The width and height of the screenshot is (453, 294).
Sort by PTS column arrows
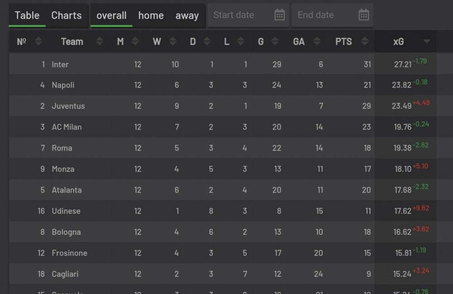pyautogui.click(x=365, y=42)
